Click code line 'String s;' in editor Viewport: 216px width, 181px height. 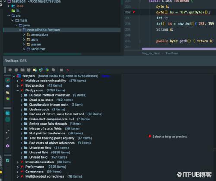tap(165, 29)
